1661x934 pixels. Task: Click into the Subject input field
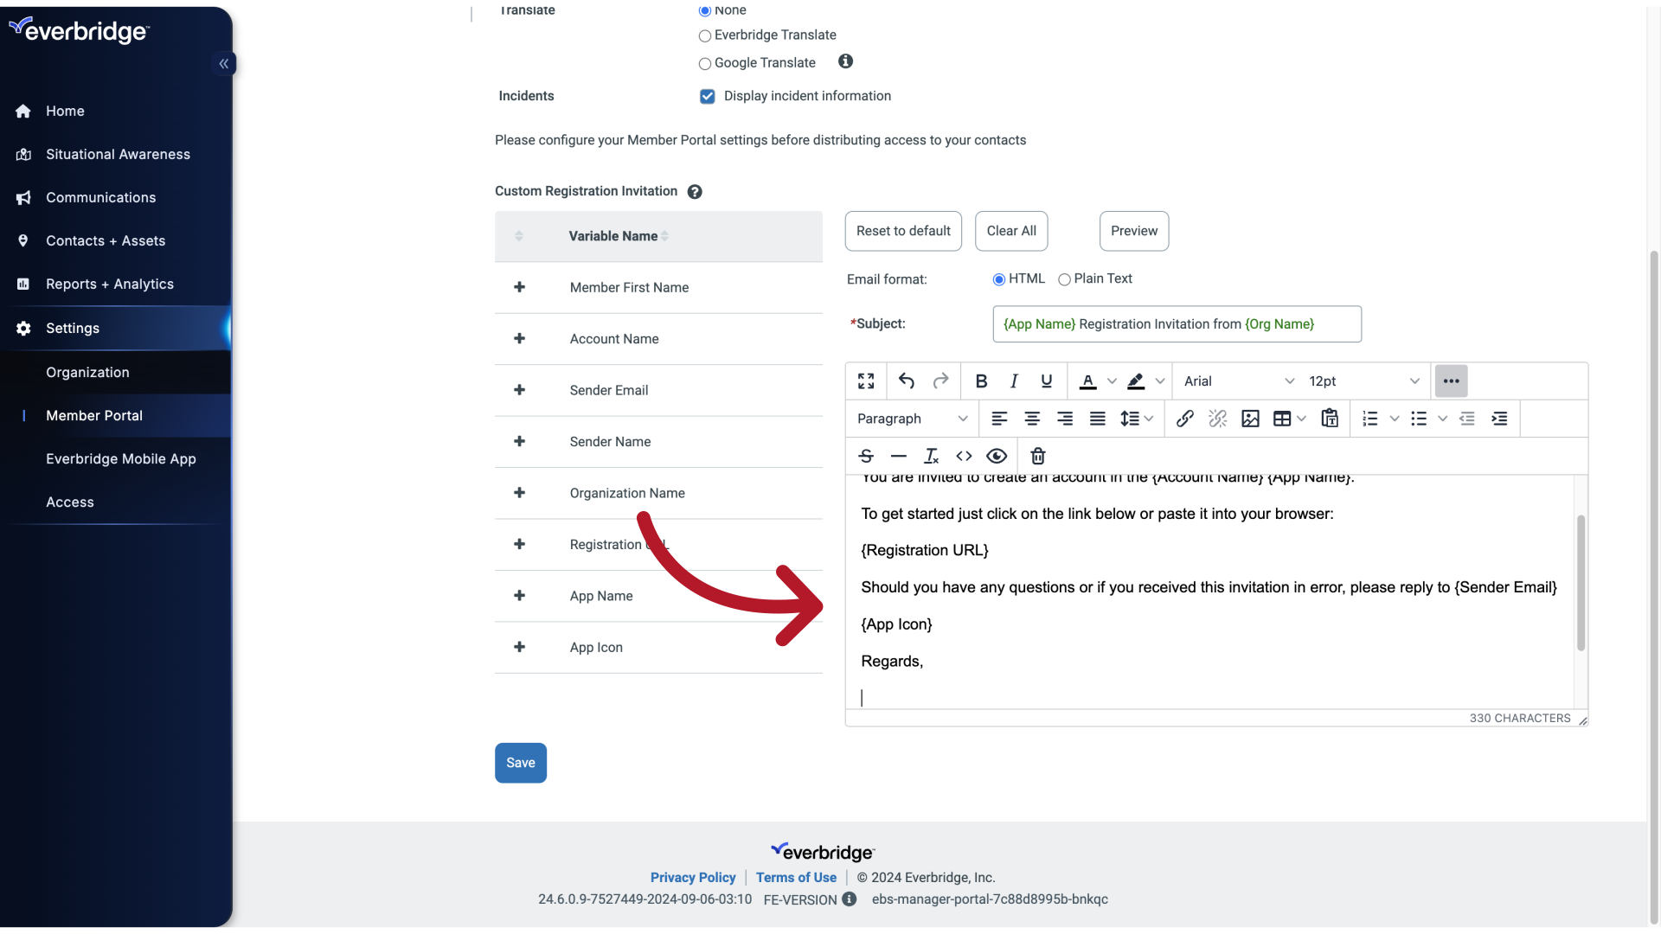1177,324
